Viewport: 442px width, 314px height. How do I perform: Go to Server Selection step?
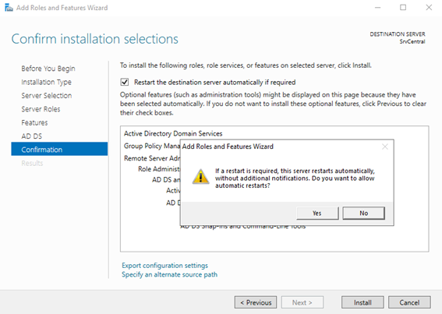pos(47,96)
